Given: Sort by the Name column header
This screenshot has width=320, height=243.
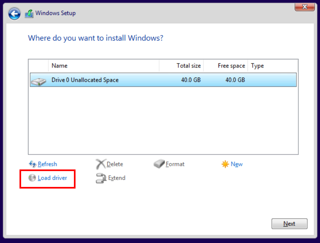Looking at the screenshot, I should pos(104,66).
